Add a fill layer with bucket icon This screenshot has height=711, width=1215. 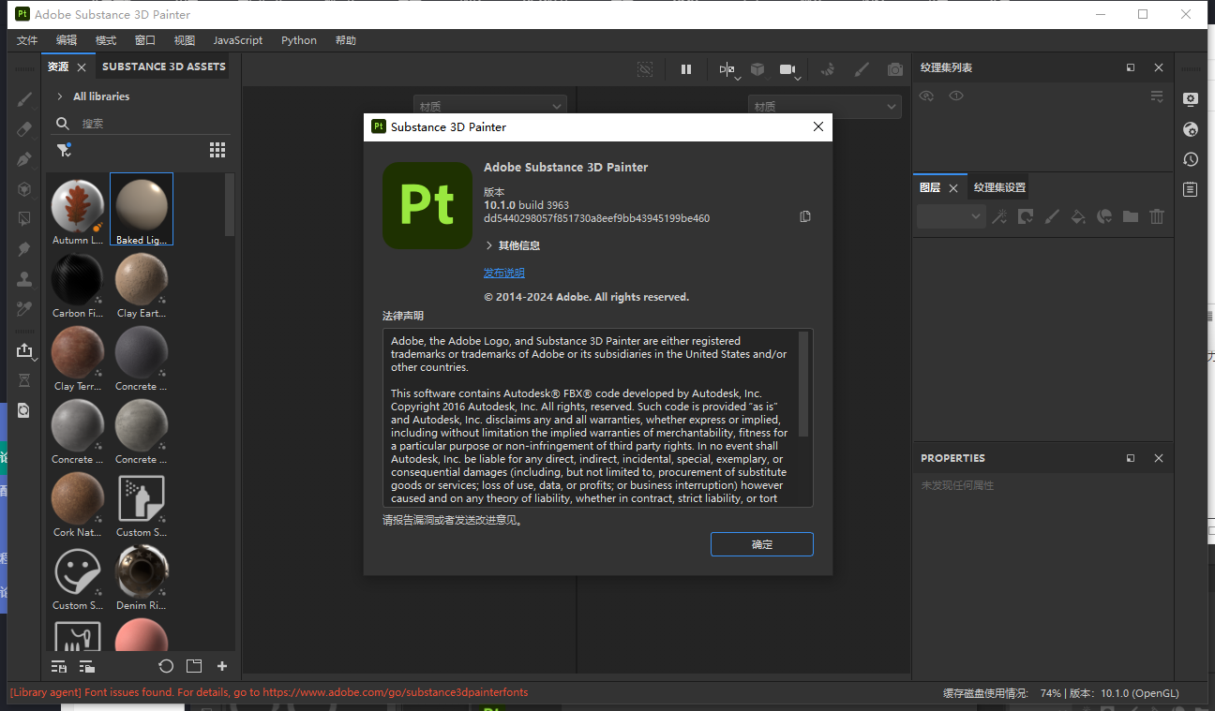coord(1078,216)
